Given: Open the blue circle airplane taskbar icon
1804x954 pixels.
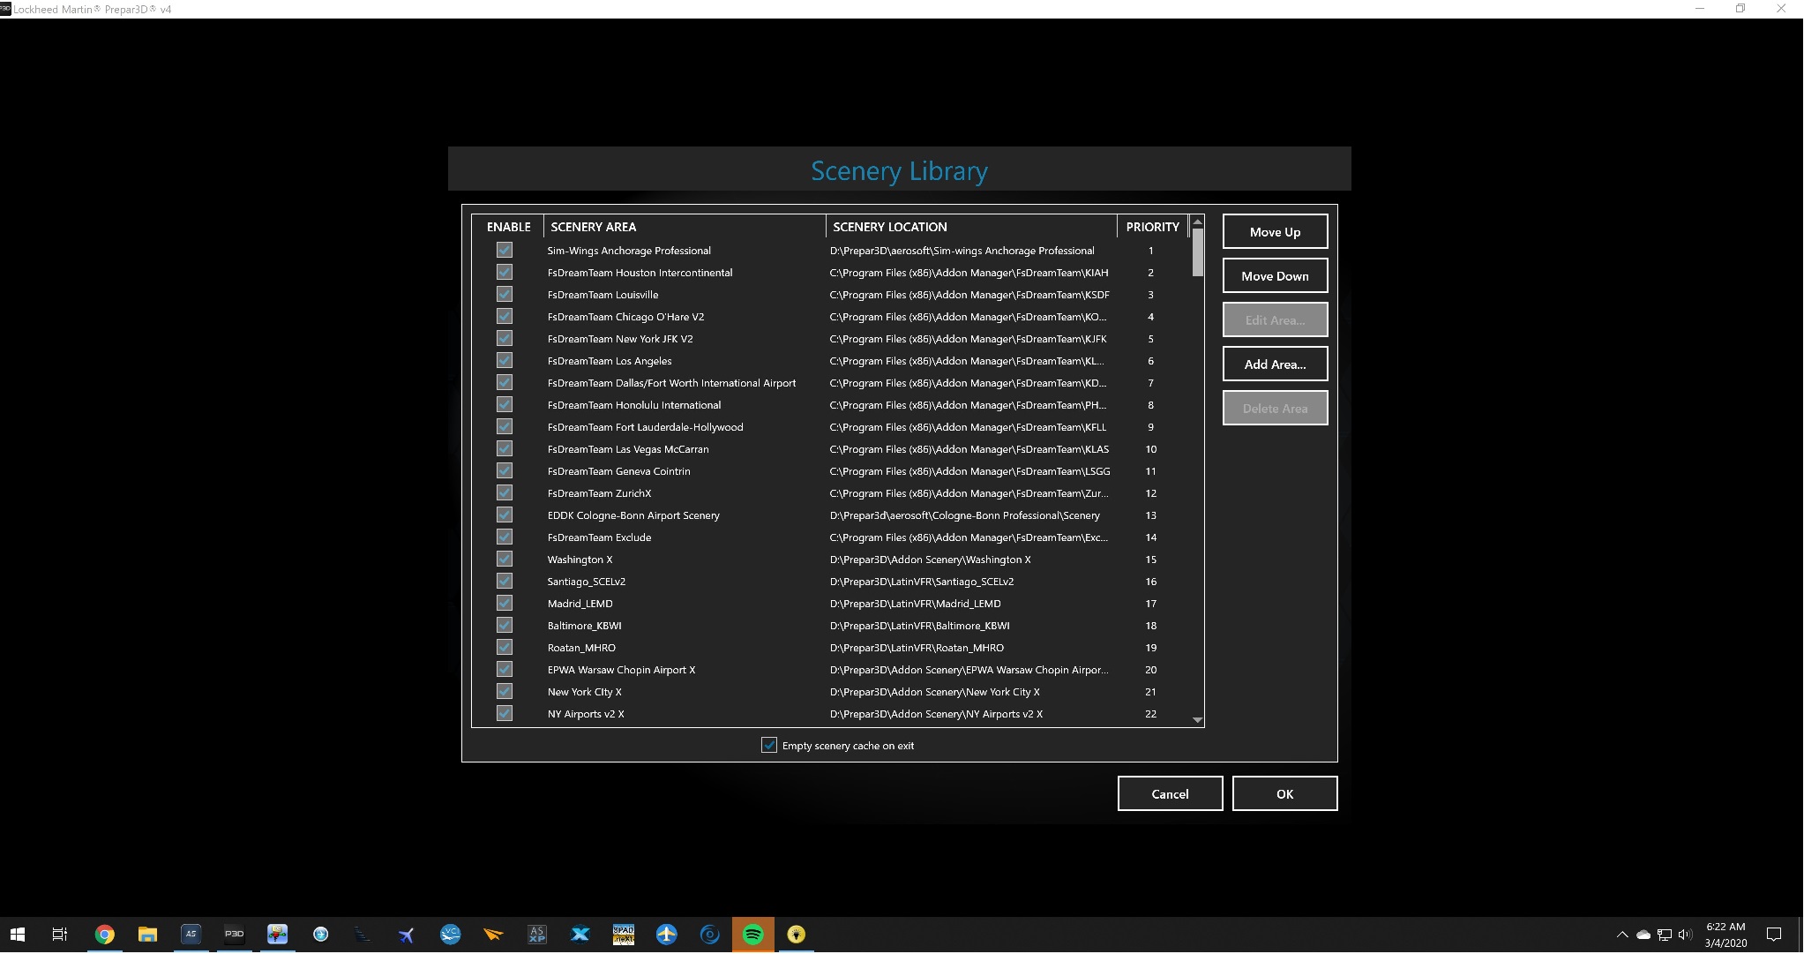Looking at the screenshot, I should point(667,935).
